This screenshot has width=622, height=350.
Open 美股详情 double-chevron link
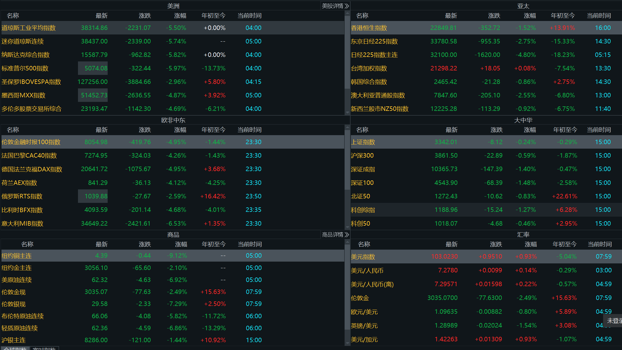[x=335, y=6]
